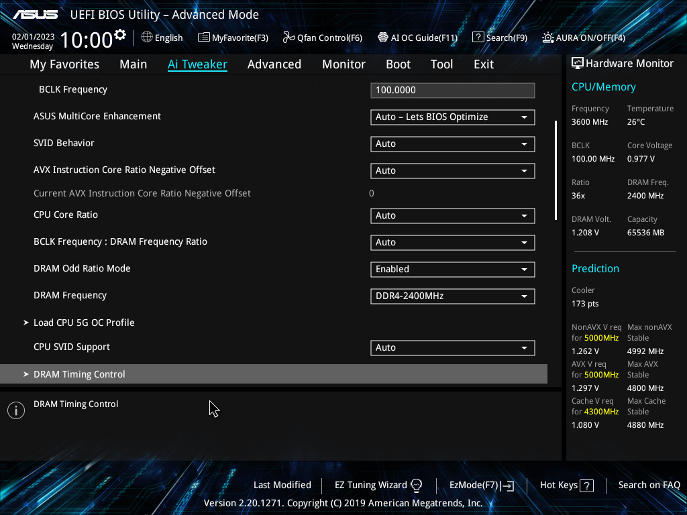Open Qfan Control(F6)
This screenshot has height=515, width=687.
tap(323, 38)
